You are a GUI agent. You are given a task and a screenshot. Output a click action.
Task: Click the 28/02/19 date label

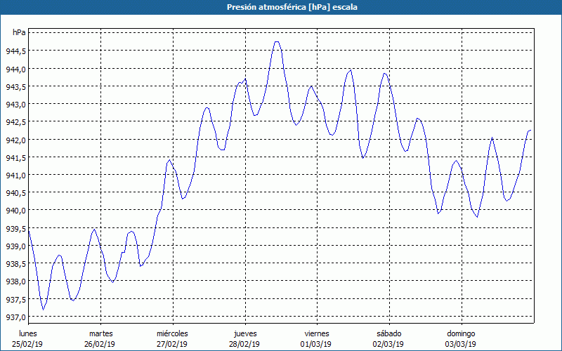coord(244,344)
